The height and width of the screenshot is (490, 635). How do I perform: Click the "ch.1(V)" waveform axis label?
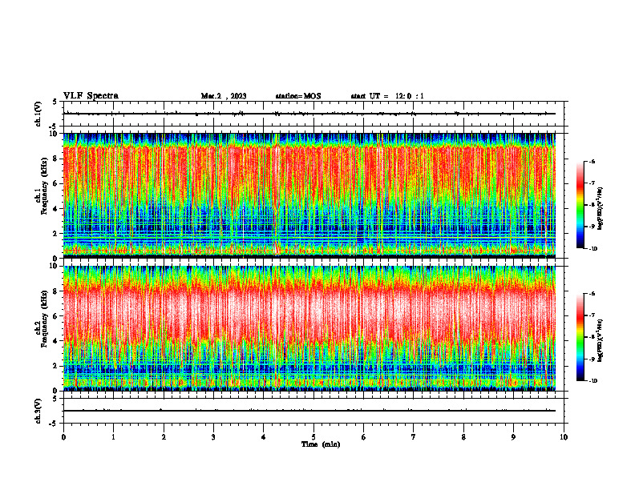click(x=38, y=114)
